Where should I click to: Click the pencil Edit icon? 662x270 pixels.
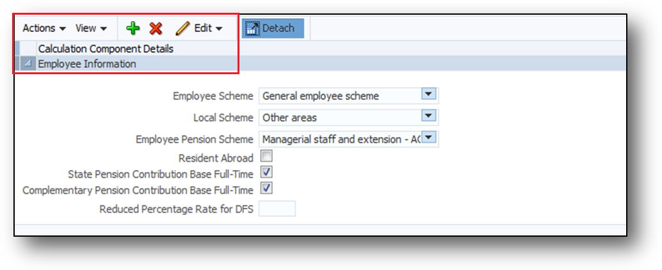pyautogui.click(x=183, y=28)
